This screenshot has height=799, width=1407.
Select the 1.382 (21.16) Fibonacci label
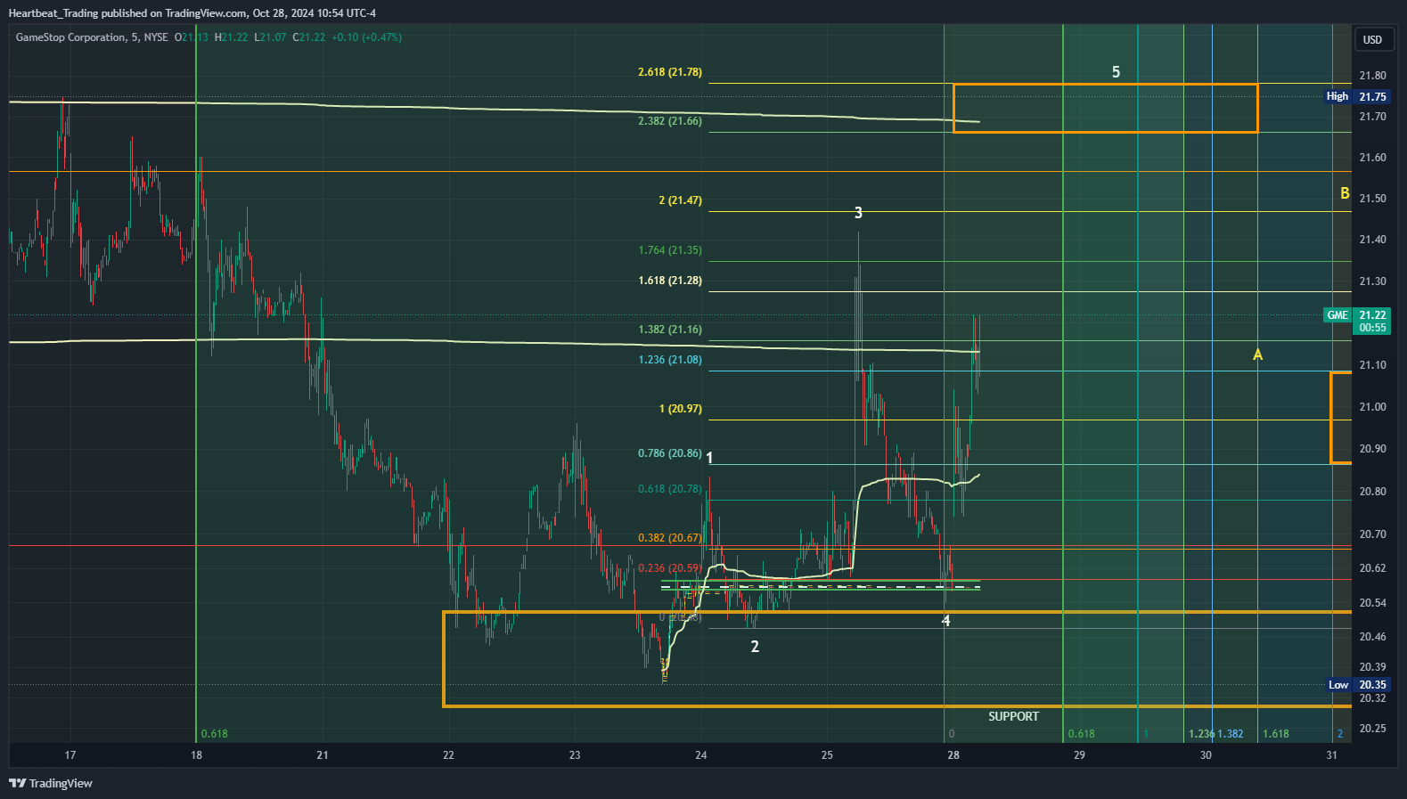[x=670, y=330]
